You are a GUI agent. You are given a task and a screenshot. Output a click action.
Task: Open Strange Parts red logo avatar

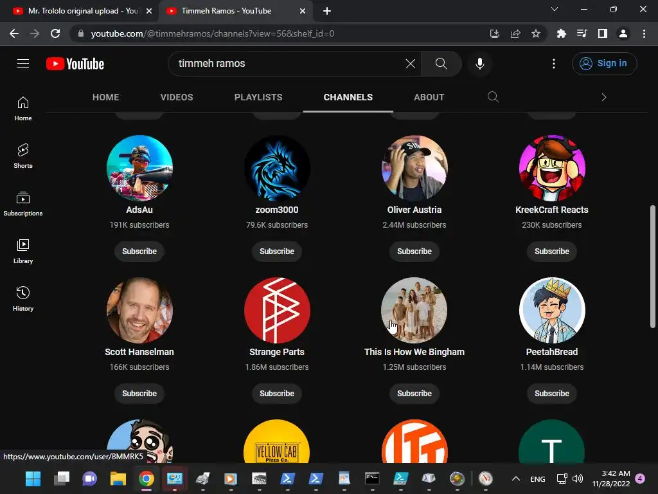point(277,310)
